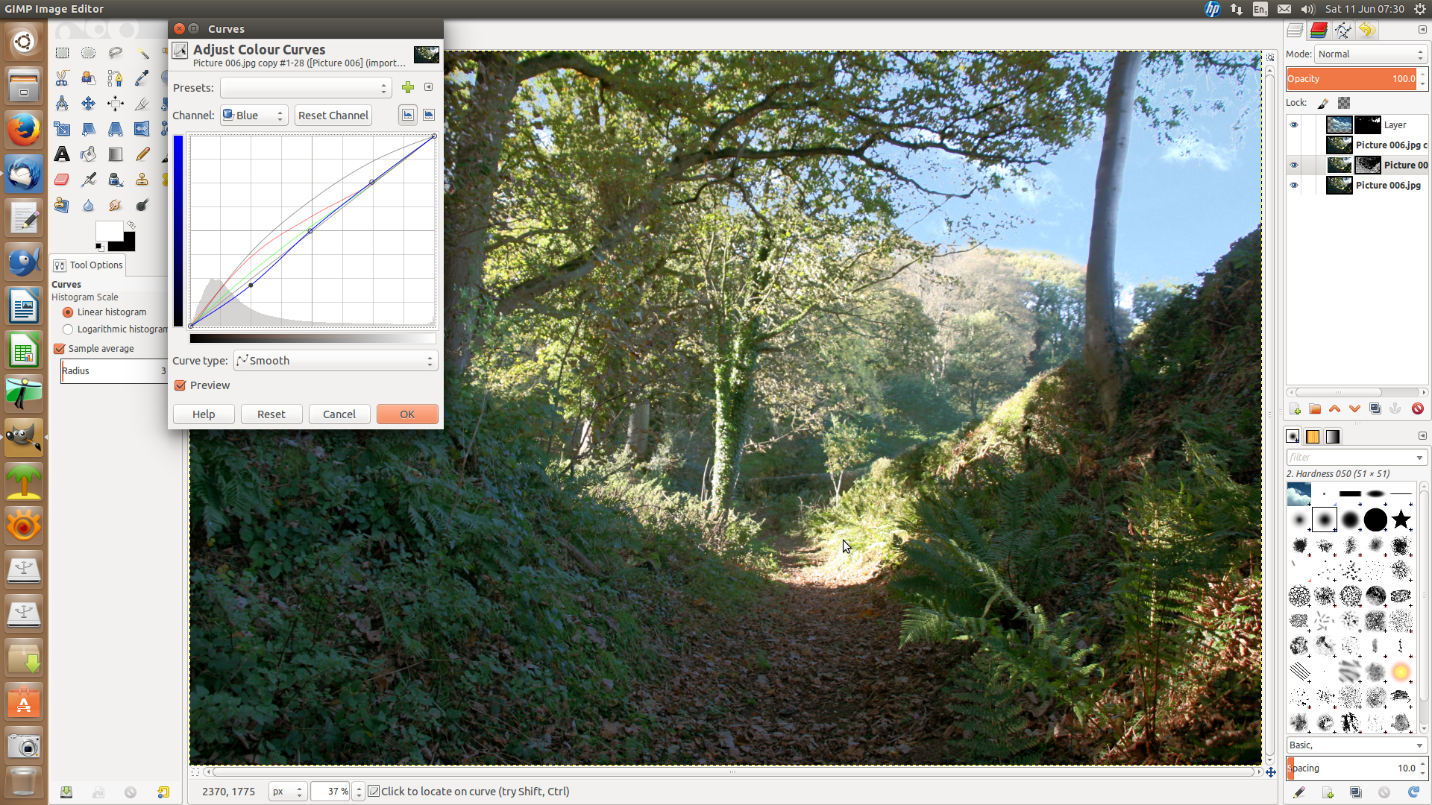Select the Smudge tool

[x=116, y=205]
